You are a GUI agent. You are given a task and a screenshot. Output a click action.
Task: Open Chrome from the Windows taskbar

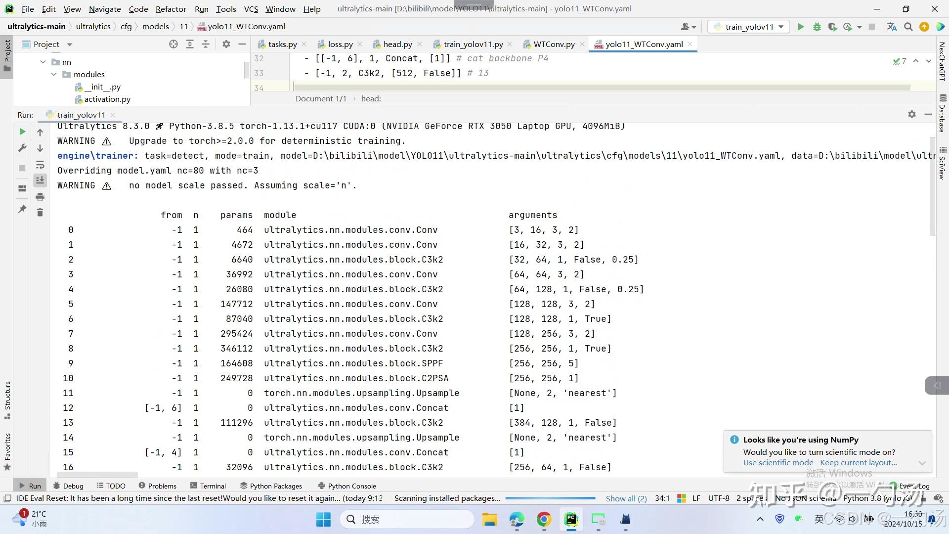click(544, 519)
